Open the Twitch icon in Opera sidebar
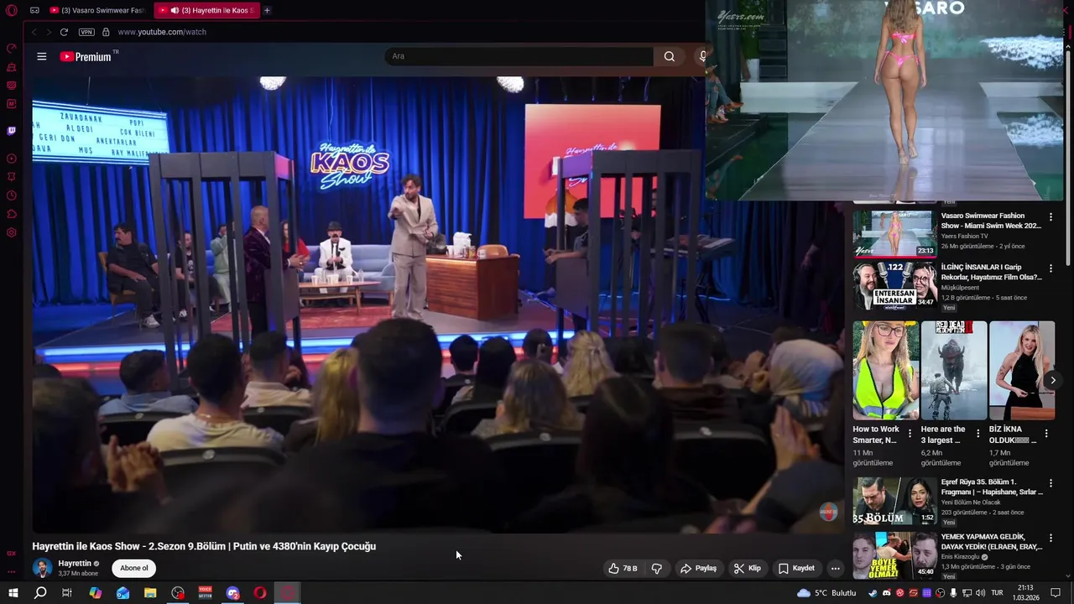The width and height of the screenshot is (1074, 604). pos(12,131)
